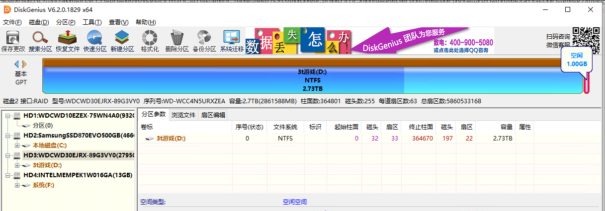Click the NTFS cell in partition table

[x=285, y=139]
